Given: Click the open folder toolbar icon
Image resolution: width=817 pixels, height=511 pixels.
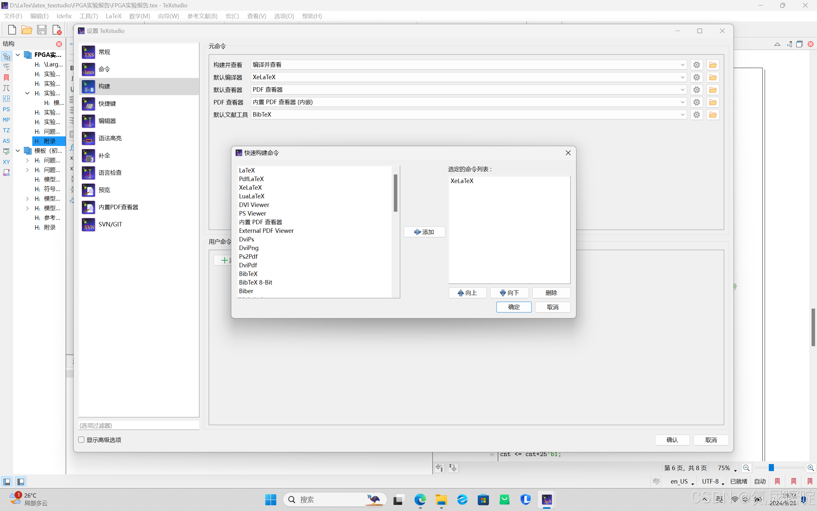Looking at the screenshot, I should (x=27, y=30).
